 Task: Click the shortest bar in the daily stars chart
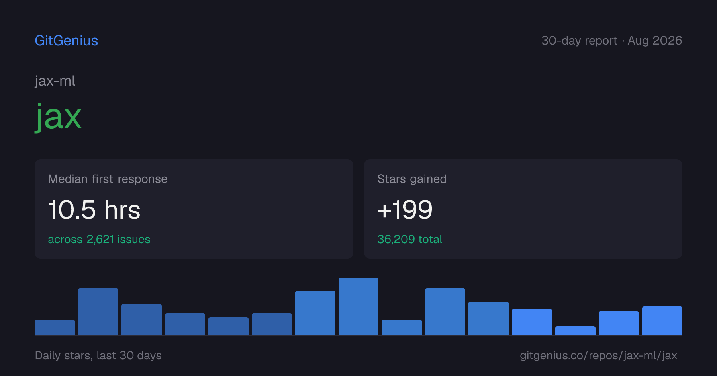575,331
